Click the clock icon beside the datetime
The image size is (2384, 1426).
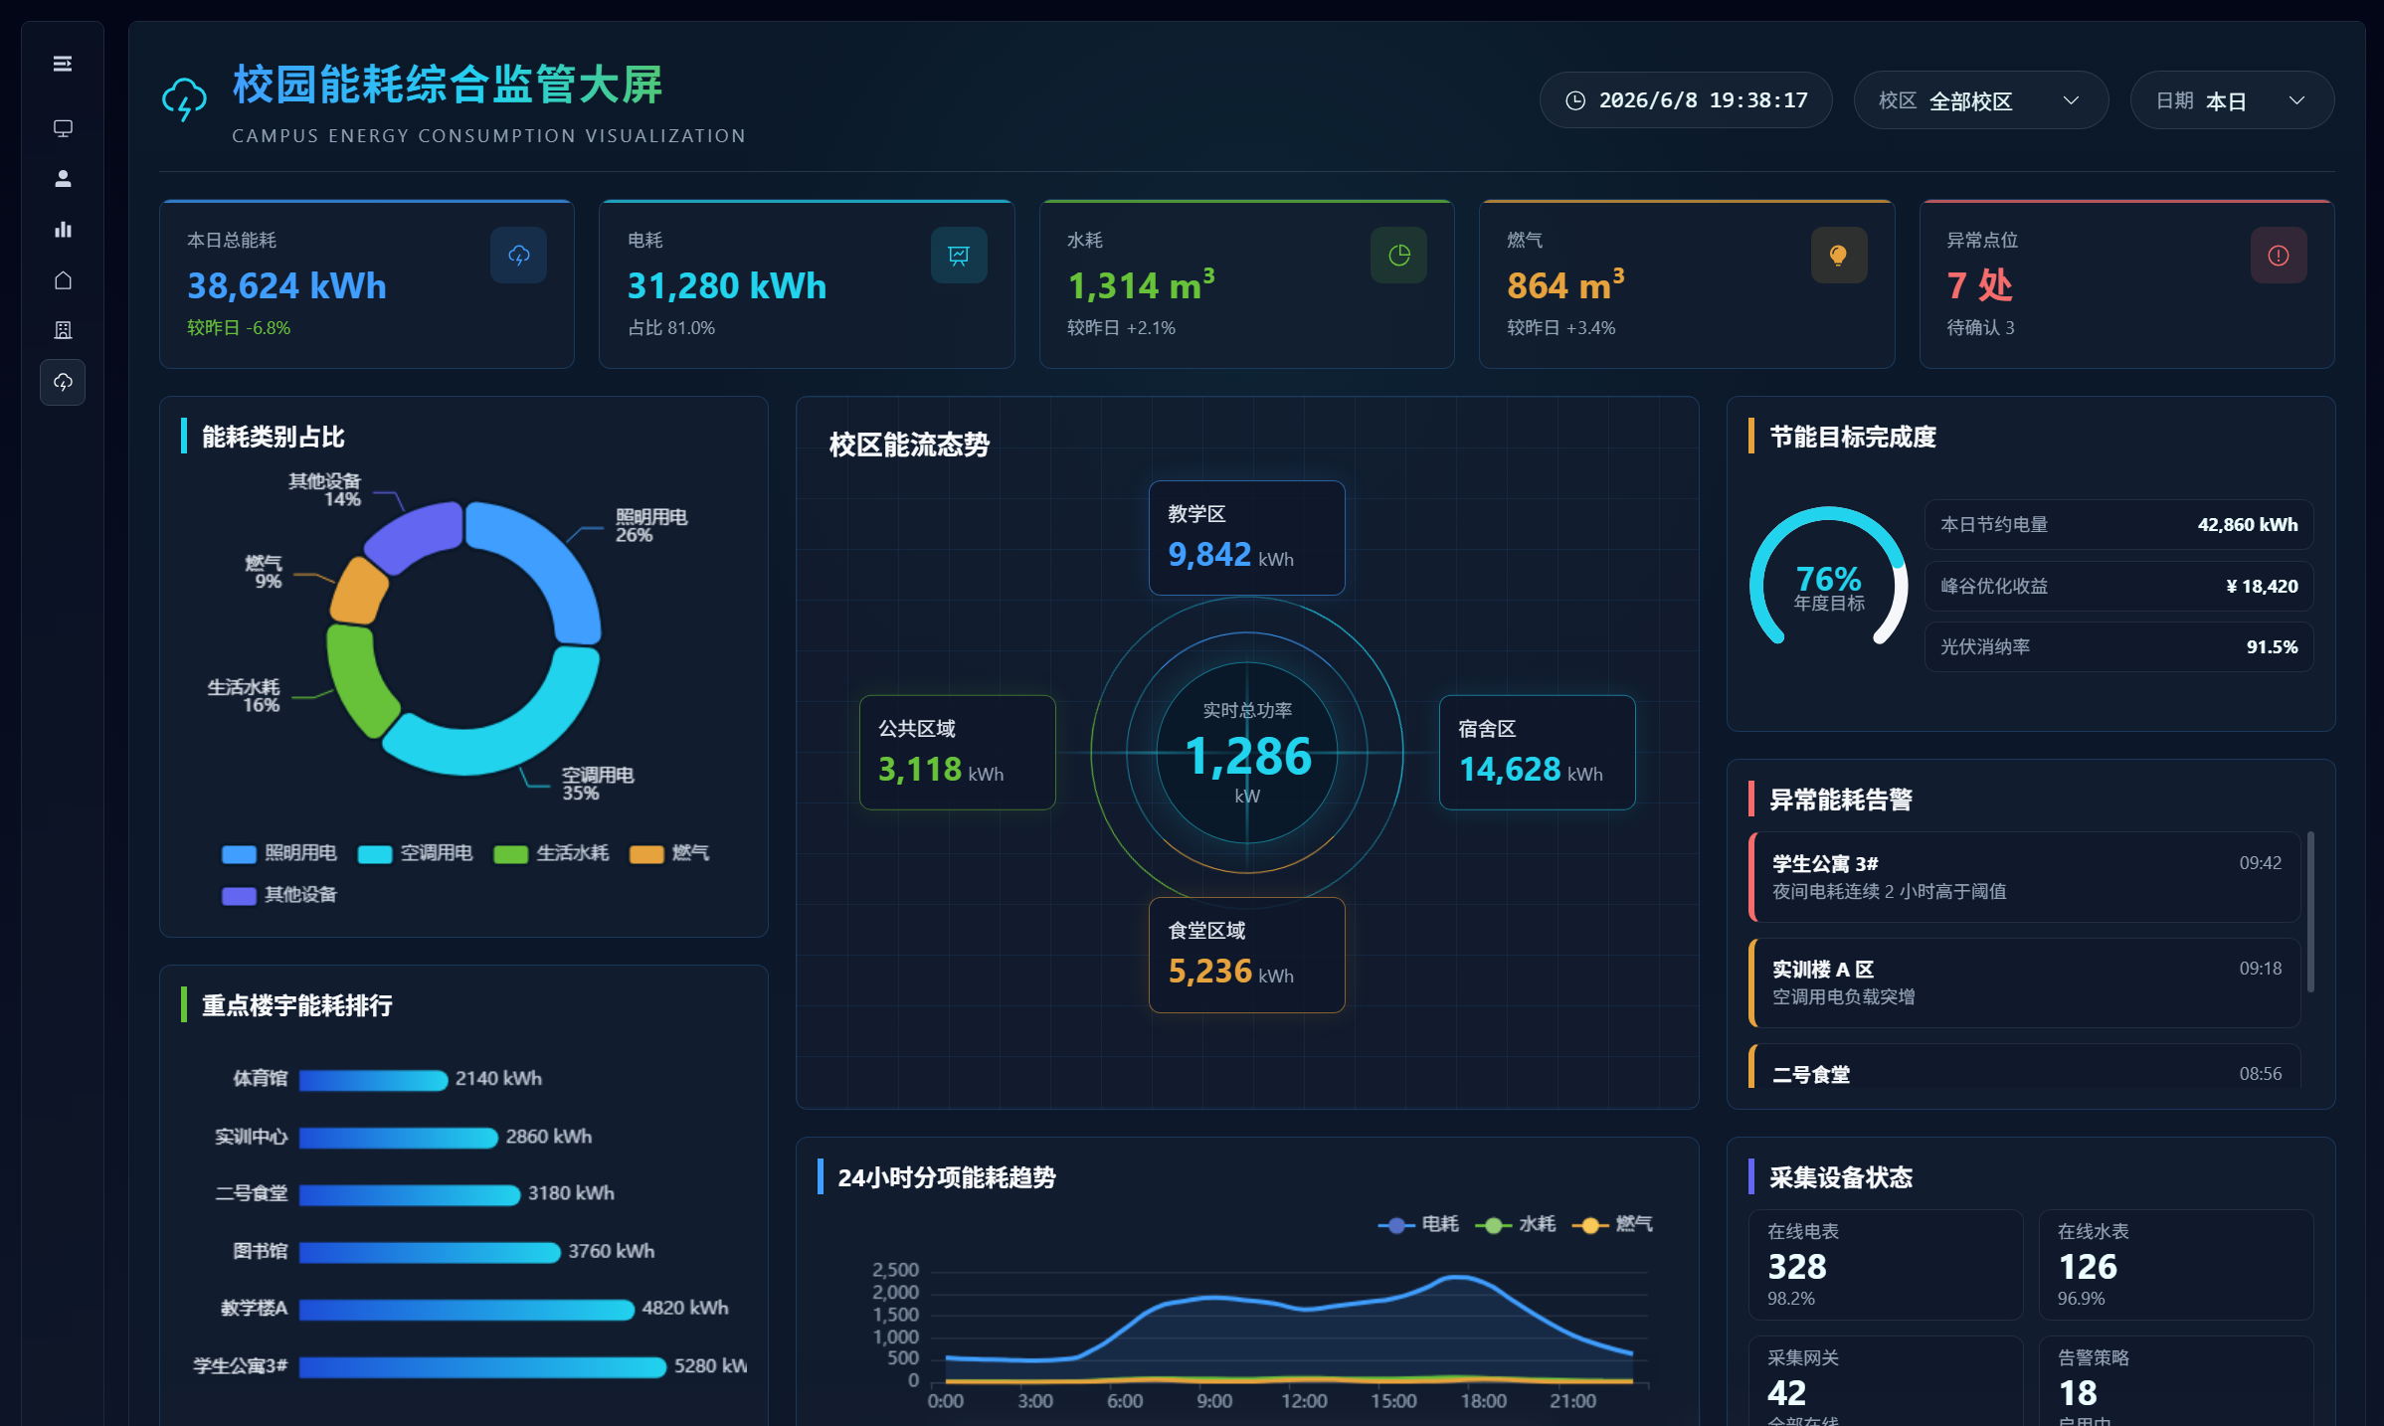(x=1575, y=100)
